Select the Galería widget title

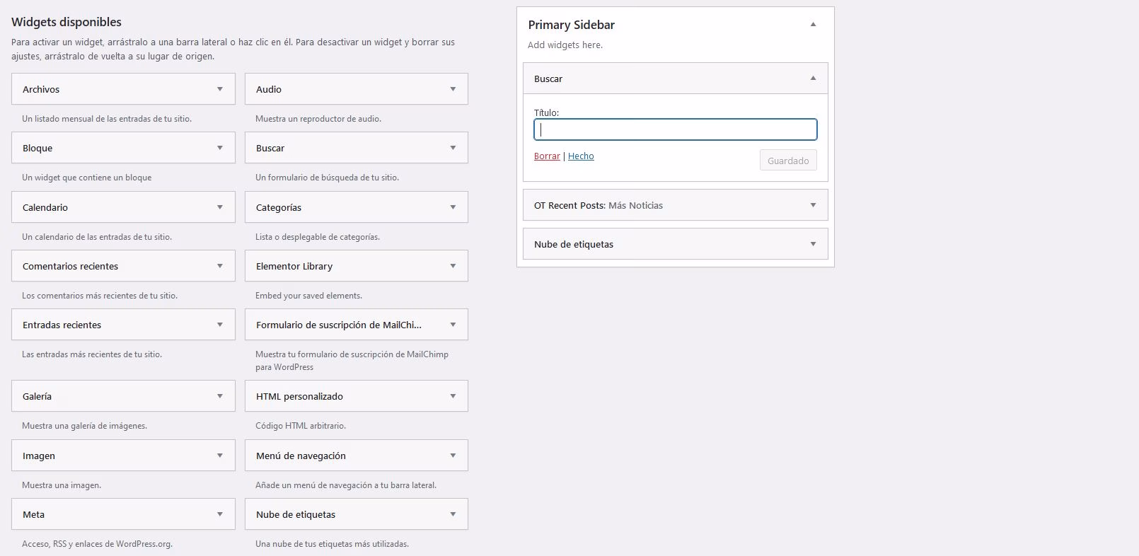coord(37,396)
